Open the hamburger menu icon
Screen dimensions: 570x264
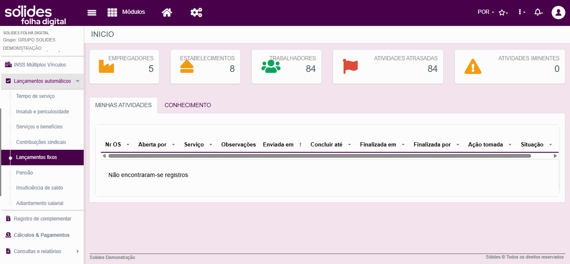pyautogui.click(x=92, y=13)
